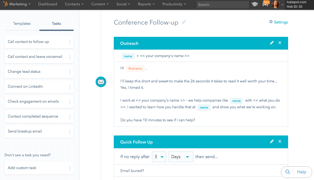The image size is (314, 180).
Task: Open the Contacts menu
Action: click(x=74, y=4)
